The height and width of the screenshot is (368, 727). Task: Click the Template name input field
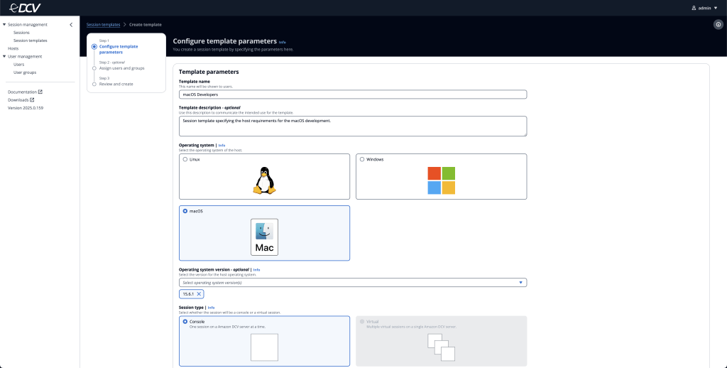click(x=353, y=94)
